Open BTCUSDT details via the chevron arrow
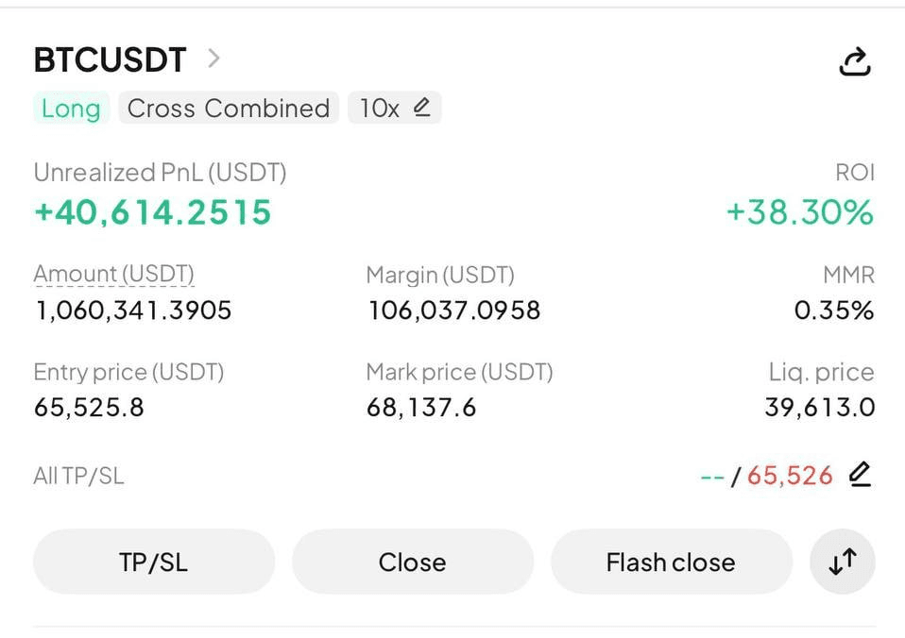The height and width of the screenshot is (638, 905). tap(213, 59)
